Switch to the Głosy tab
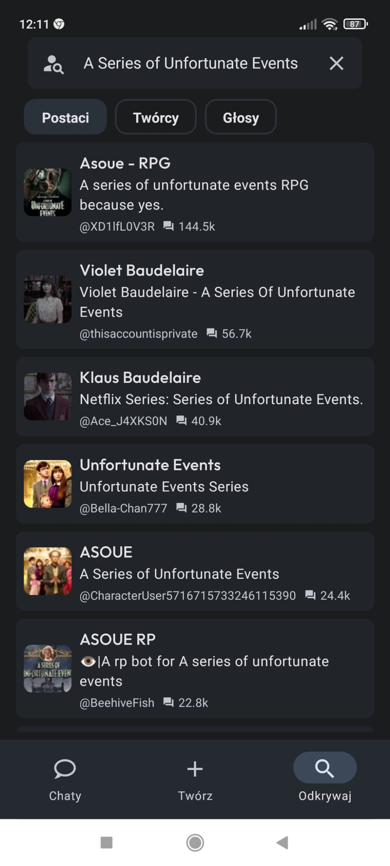 [241, 118]
